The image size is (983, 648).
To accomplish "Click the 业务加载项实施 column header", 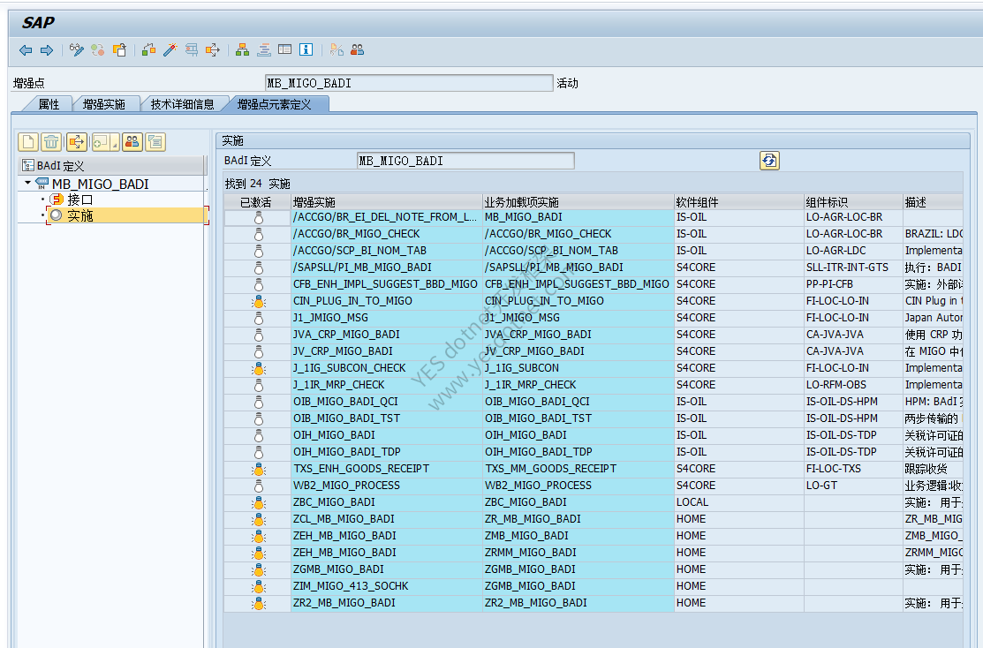I will [578, 202].
